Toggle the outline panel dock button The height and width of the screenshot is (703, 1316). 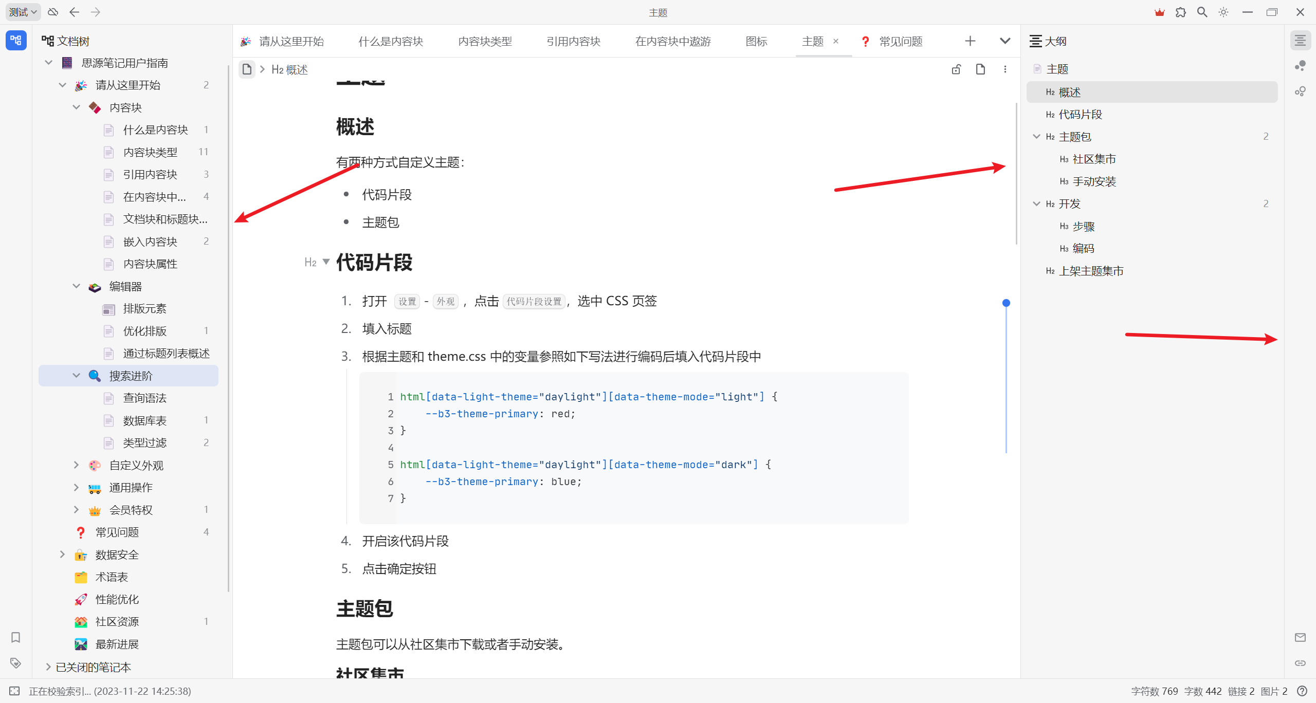(x=1300, y=41)
